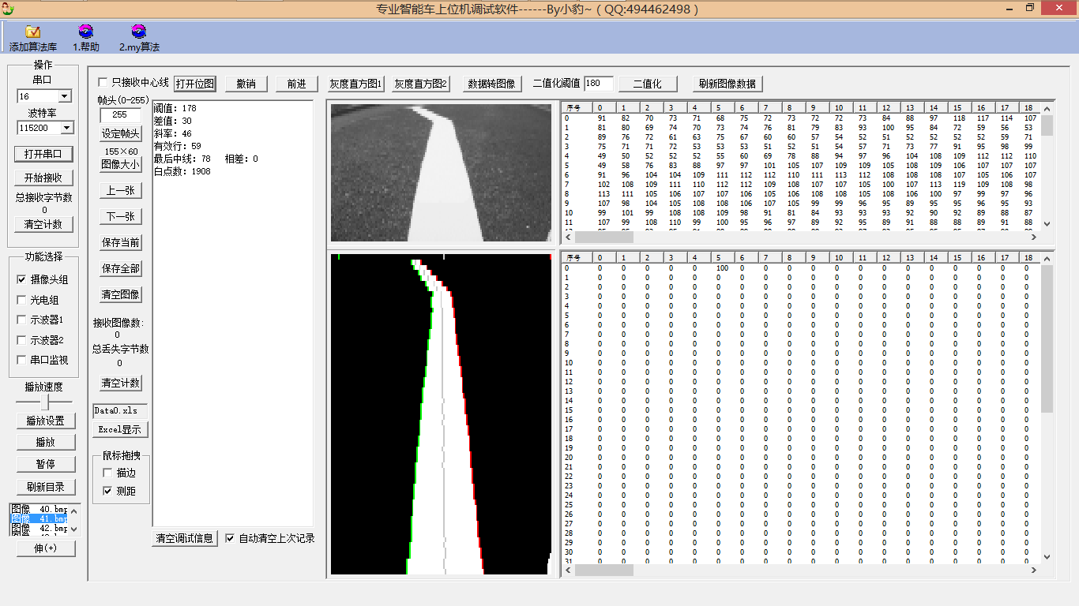Screen dimensions: 1079x606
Task: Click the 播放速度 slider handle
Action: [45, 401]
